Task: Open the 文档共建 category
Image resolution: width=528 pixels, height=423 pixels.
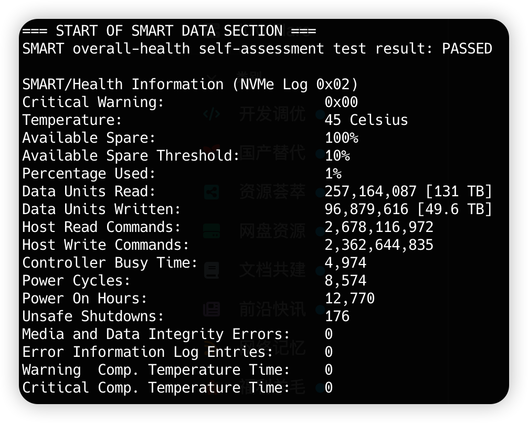Action: (x=272, y=270)
